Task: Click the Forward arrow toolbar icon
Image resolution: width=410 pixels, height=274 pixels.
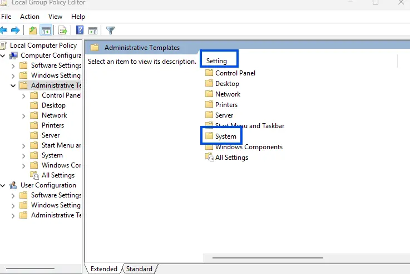Action: [16, 31]
